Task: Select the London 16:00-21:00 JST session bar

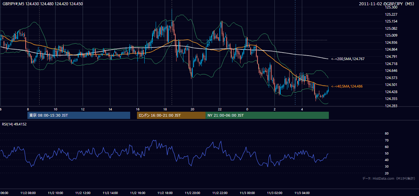Action: pyautogui.click(x=171, y=115)
